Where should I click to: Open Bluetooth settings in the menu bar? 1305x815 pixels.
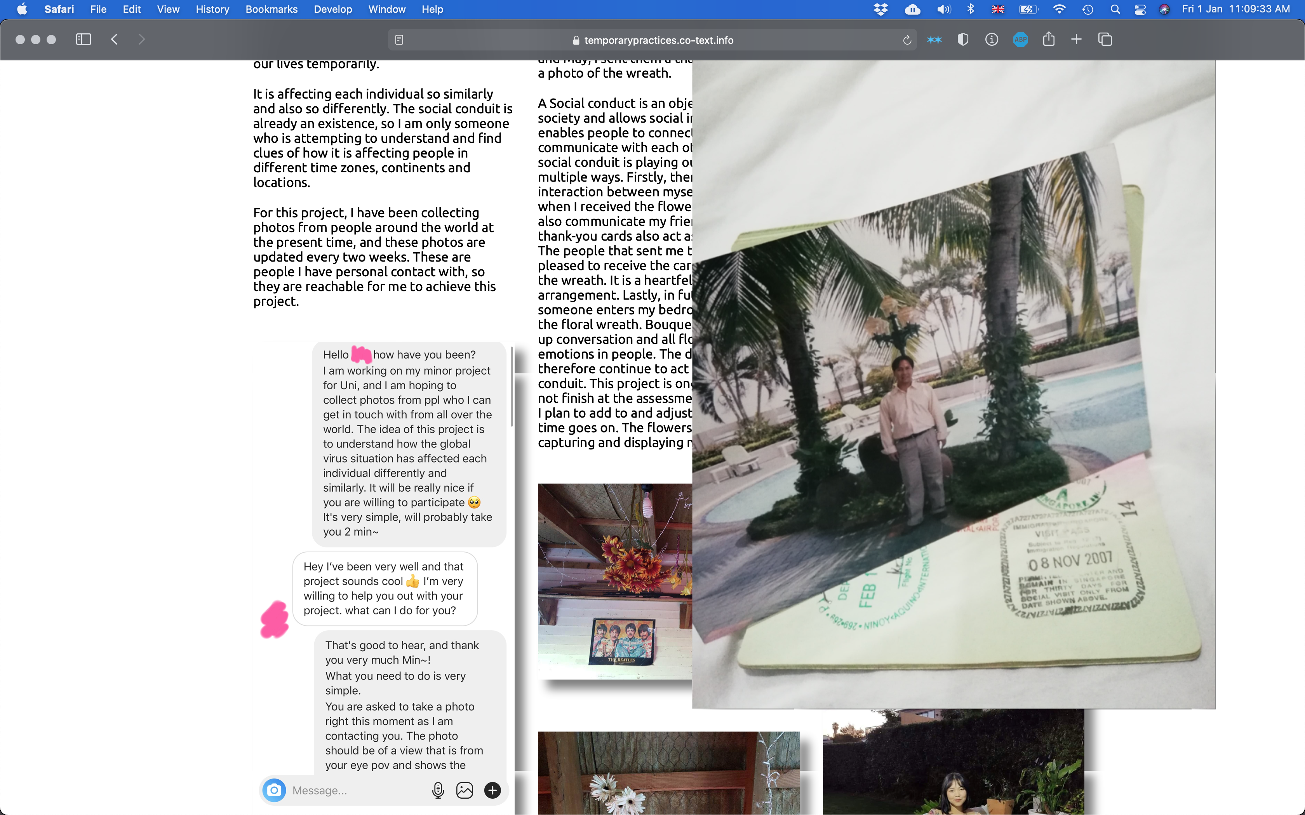pyautogui.click(x=971, y=9)
